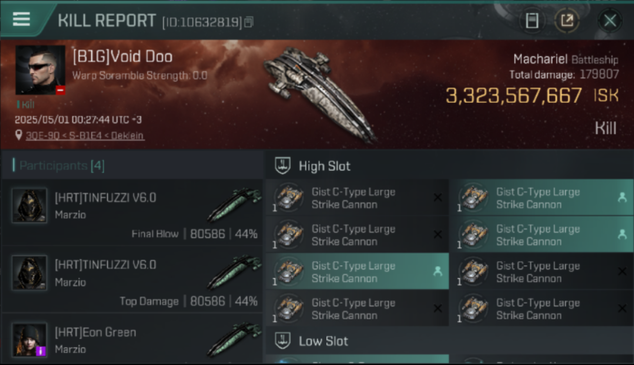This screenshot has width=634, height=365.
Task: Click the Low Slot section shield icon
Action: coord(283,341)
